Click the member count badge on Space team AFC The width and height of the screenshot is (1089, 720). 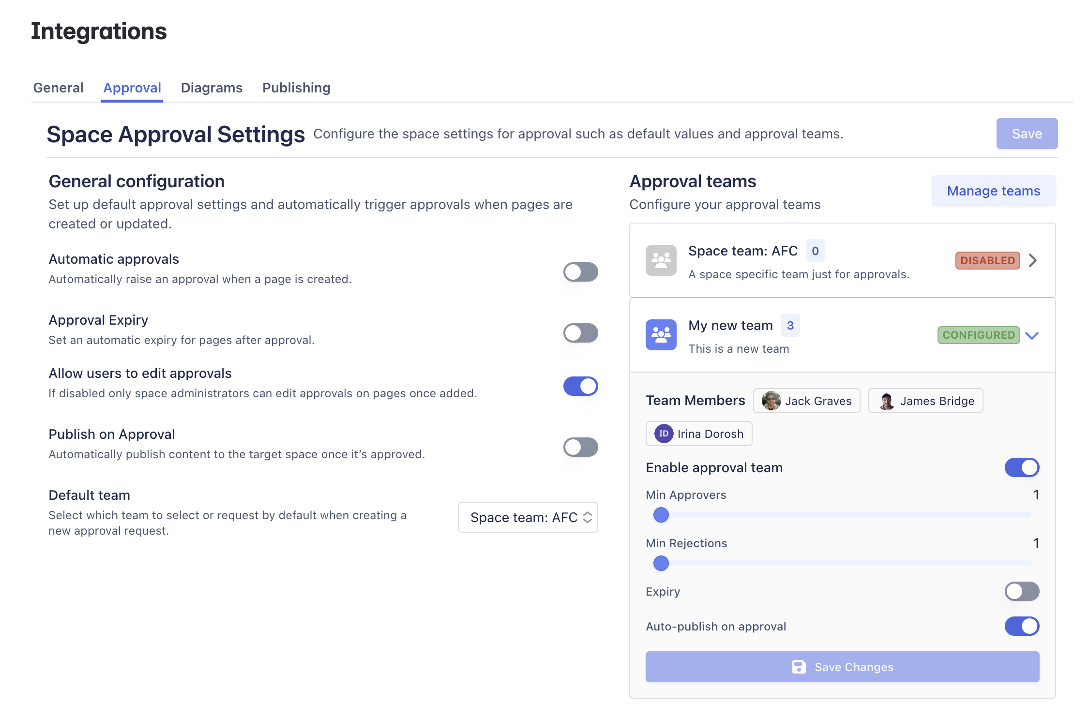click(815, 251)
